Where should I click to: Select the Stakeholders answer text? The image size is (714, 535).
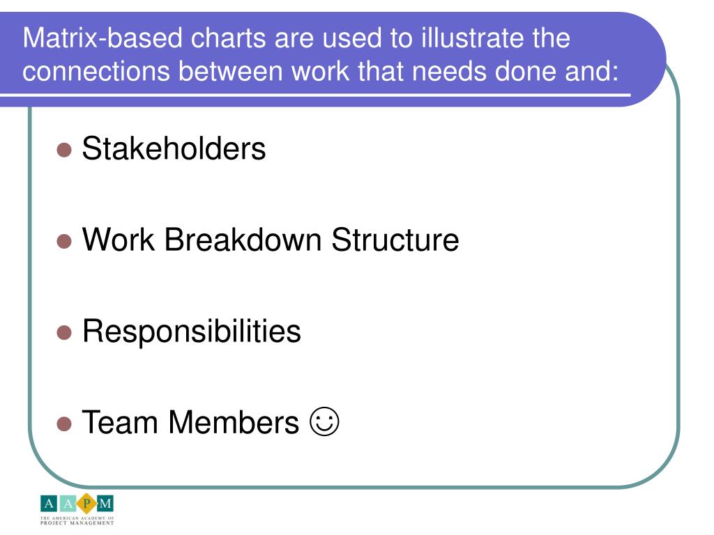pyautogui.click(x=174, y=148)
